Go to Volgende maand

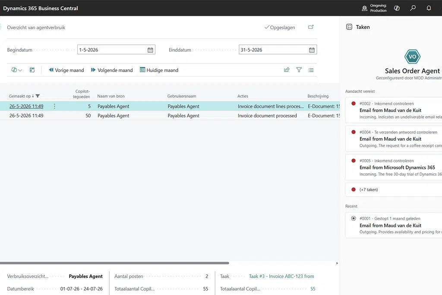point(112,70)
